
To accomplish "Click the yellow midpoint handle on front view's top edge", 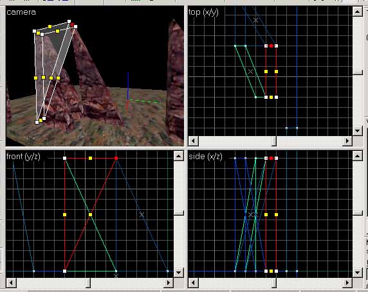I will pyautogui.click(x=90, y=159).
